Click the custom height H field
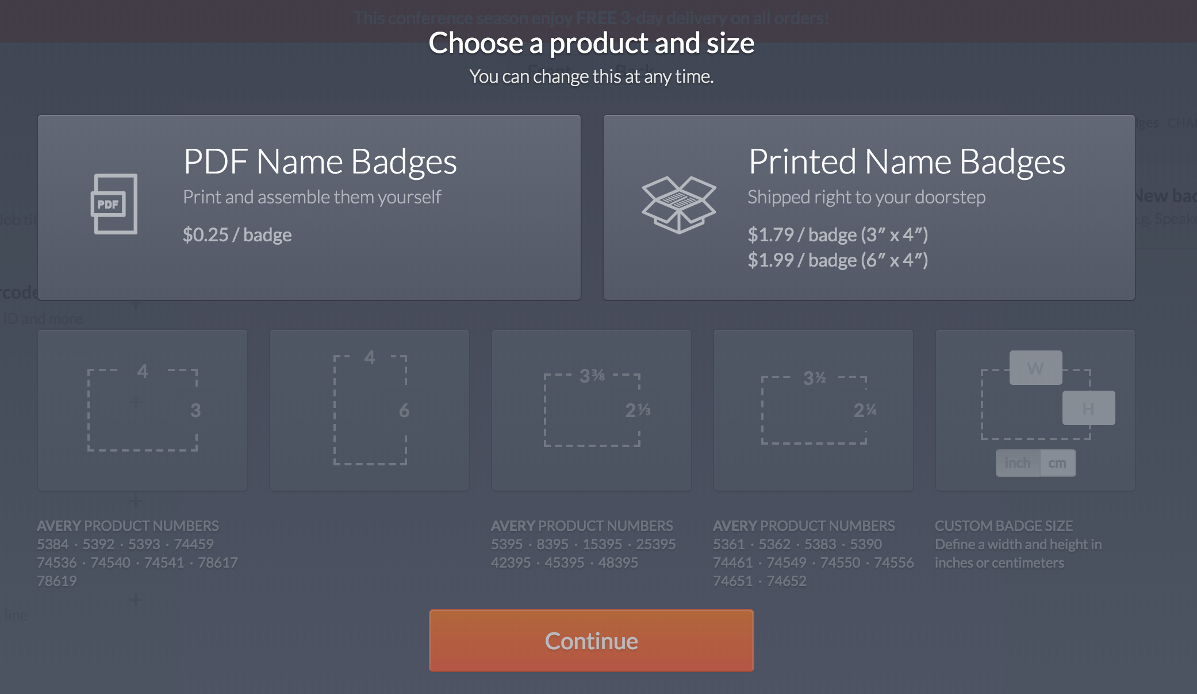This screenshot has height=694, width=1197. [1089, 408]
